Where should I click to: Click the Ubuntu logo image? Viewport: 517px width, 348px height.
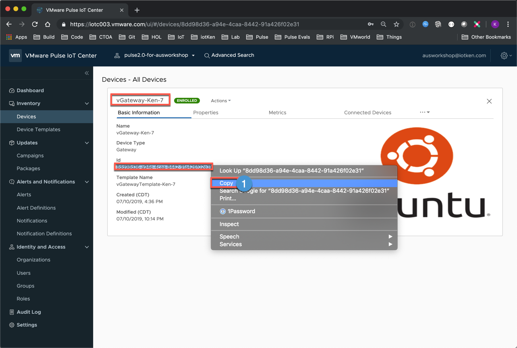click(435, 173)
